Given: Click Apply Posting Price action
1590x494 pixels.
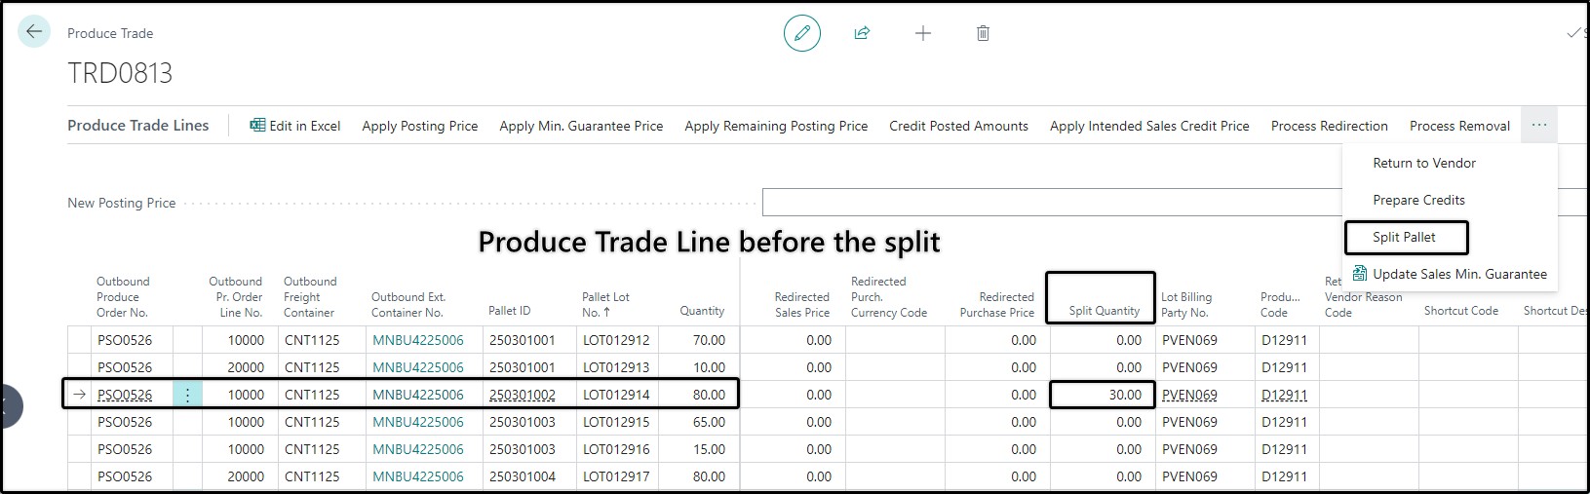Looking at the screenshot, I should pos(420,126).
